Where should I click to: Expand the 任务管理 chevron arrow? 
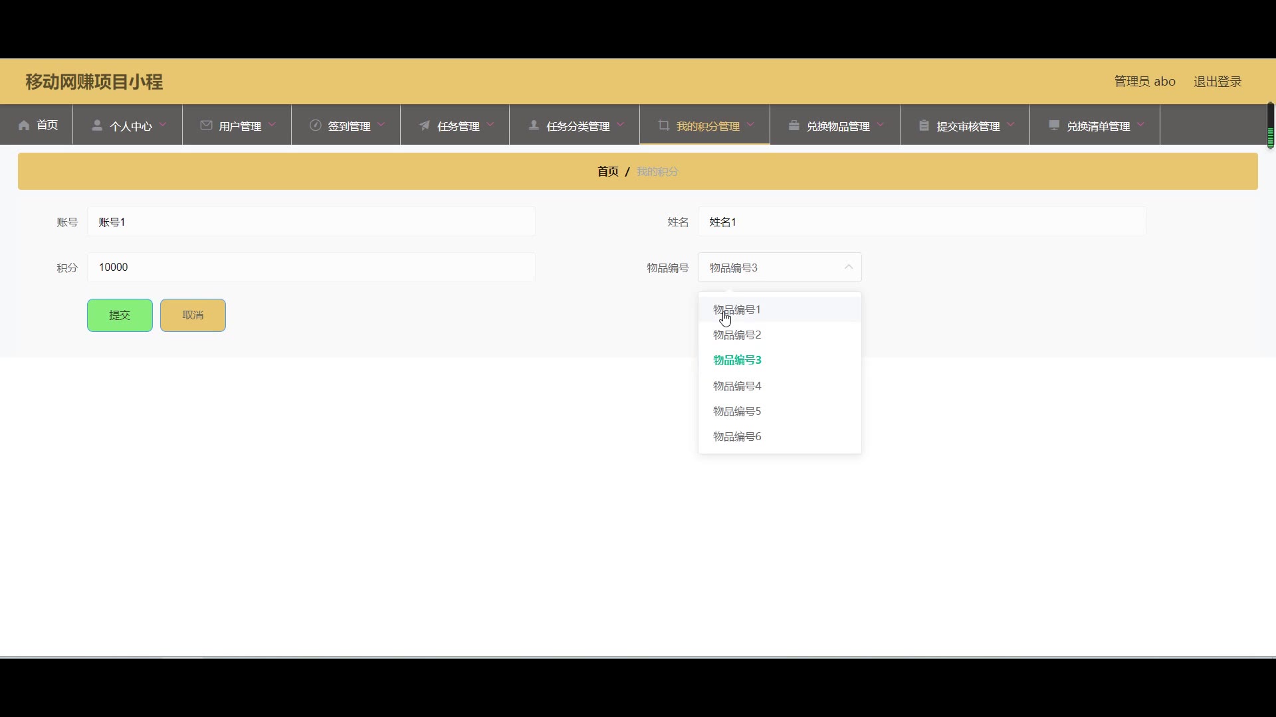tap(490, 125)
